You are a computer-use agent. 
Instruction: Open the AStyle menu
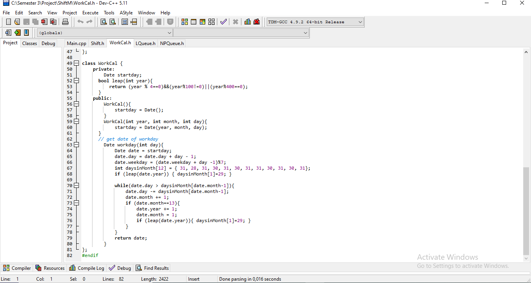pos(126,13)
